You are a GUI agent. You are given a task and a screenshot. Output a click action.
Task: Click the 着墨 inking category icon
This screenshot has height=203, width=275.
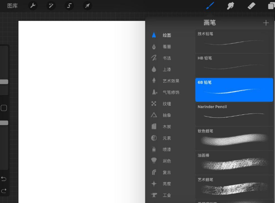coord(154,47)
